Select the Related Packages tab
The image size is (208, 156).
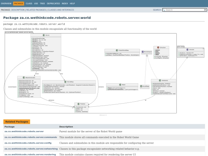[x=17, y=122]
